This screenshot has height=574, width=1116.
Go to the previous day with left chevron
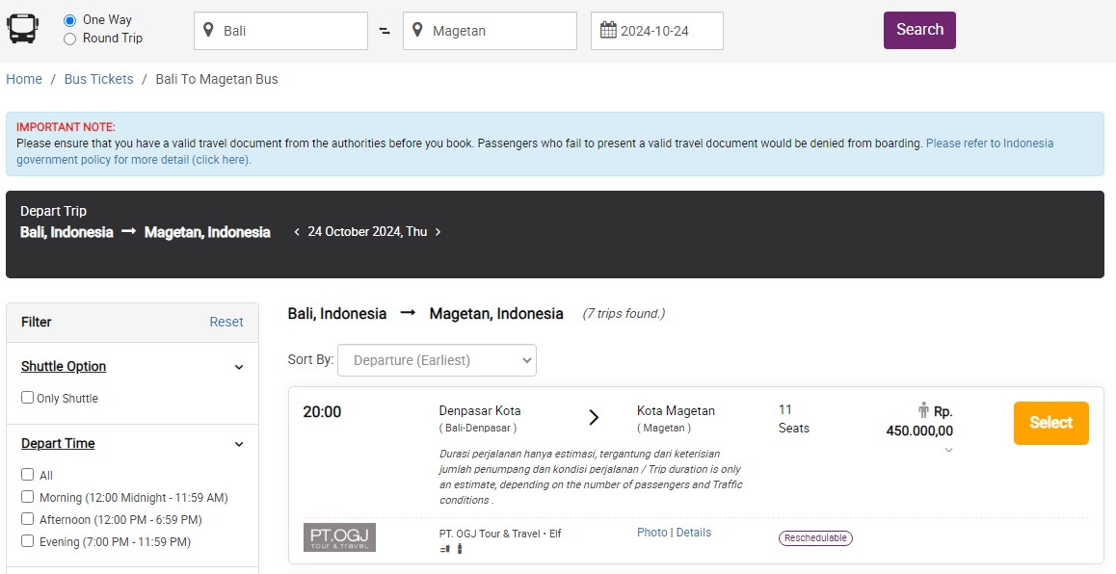297,232
